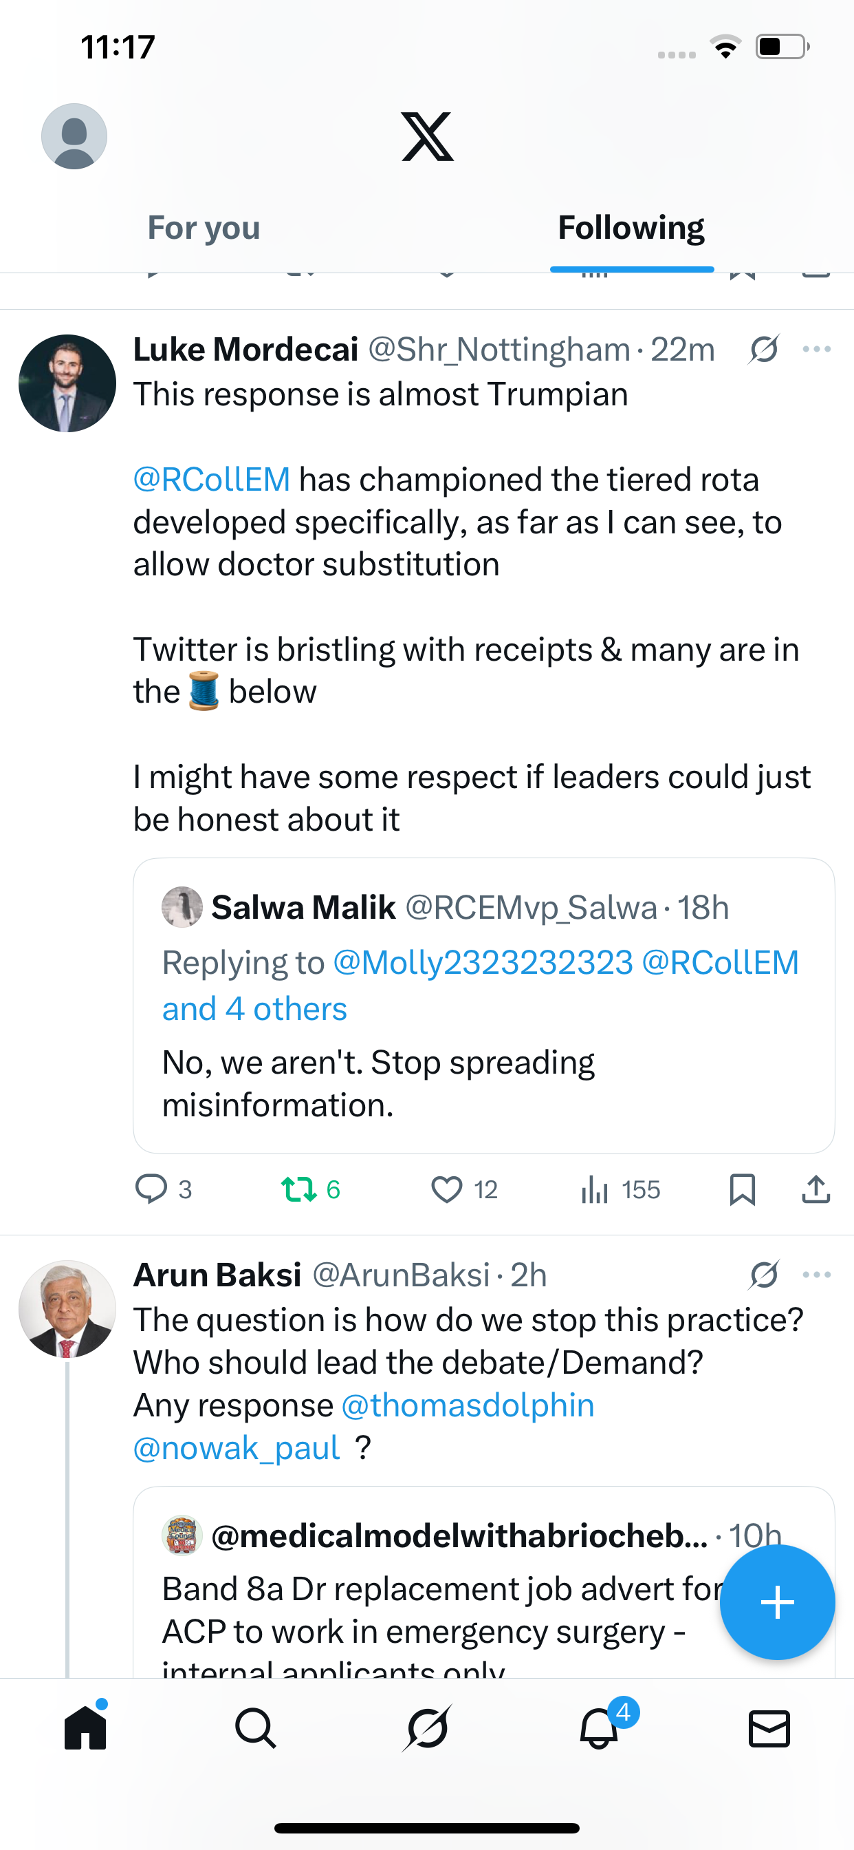Reply to Luke Mordecai's post

151,1189
